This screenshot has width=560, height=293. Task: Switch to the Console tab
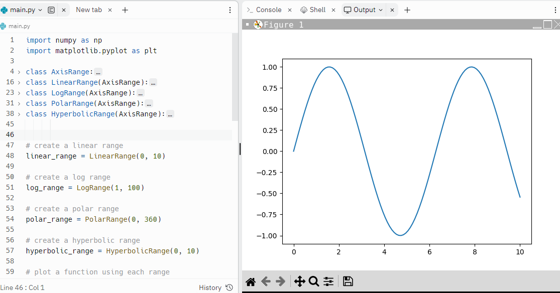[x=269, y=9]
